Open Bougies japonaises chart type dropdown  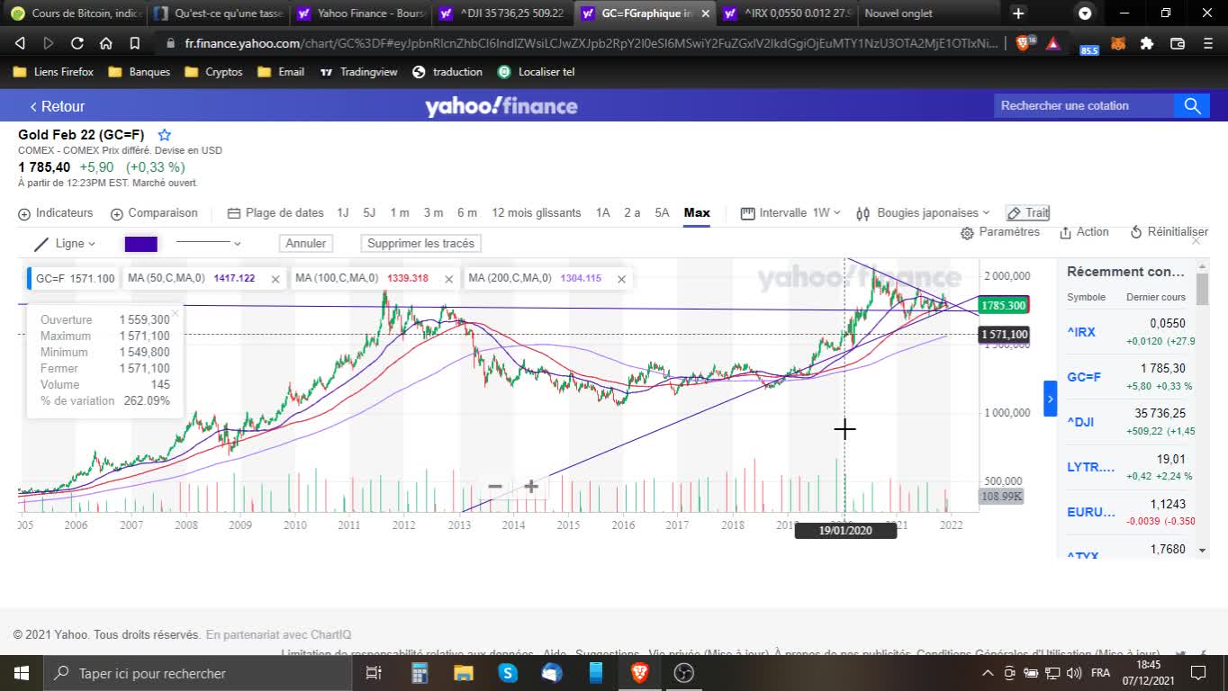coord(922,213)
